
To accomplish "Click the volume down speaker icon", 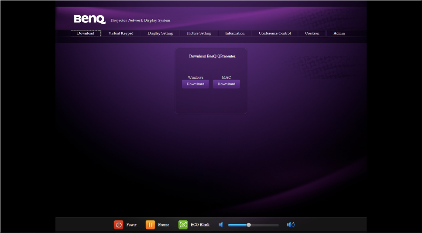I will pos(221,225).
